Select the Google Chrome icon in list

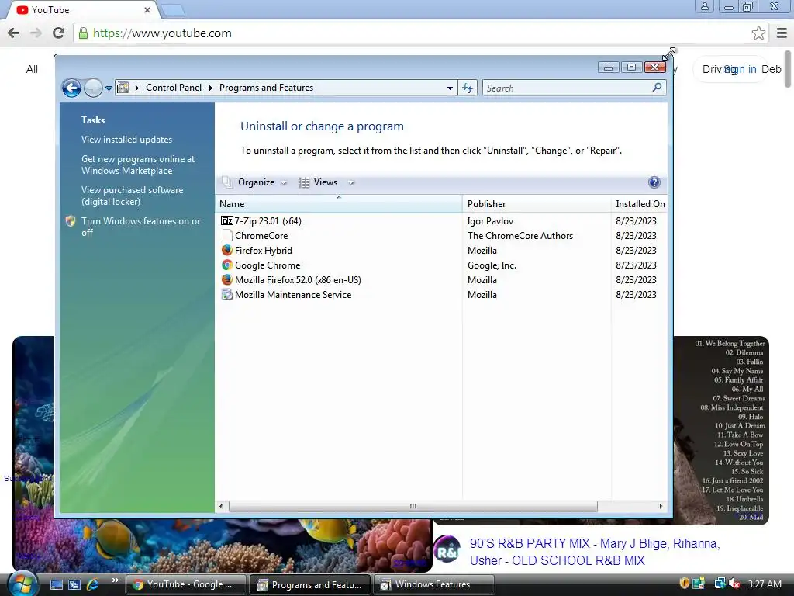[x=227, y=265]
